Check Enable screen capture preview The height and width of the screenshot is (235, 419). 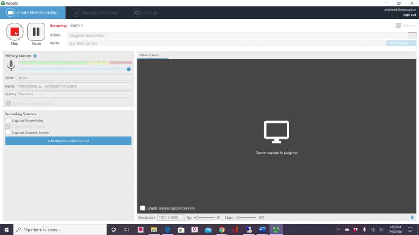143,208
